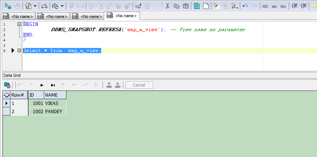Switch to the first <No name> tab
Screen dimensions: 317x157
tap(19, 16)
